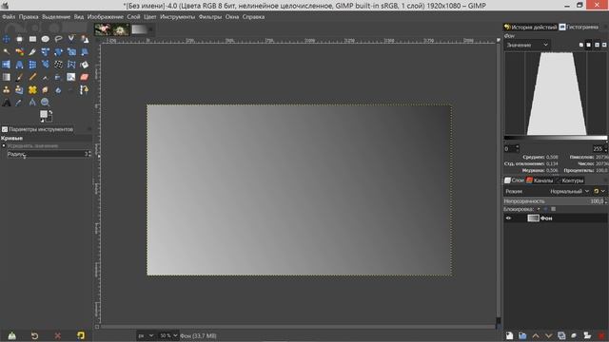The image size is (609, 342).
Task: Toggle visibility of Фон layer
Action: click(x=508, y=218)
